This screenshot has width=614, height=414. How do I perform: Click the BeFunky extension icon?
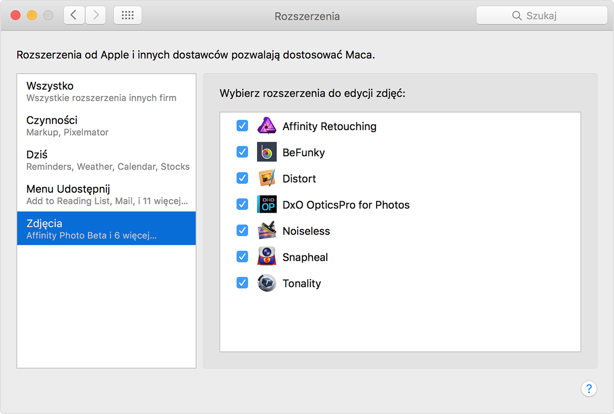(267, 152)
